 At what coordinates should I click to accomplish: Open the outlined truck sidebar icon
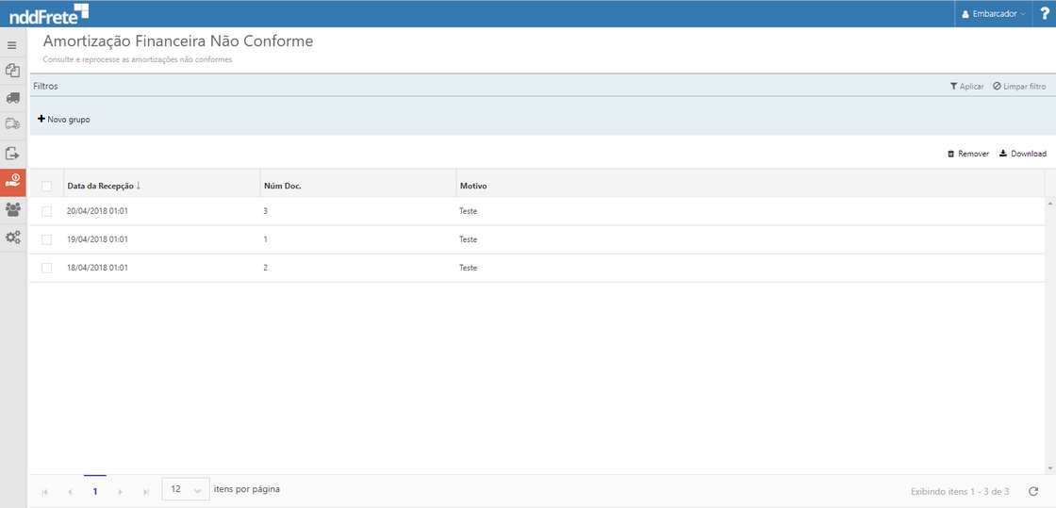pos(13,124)
